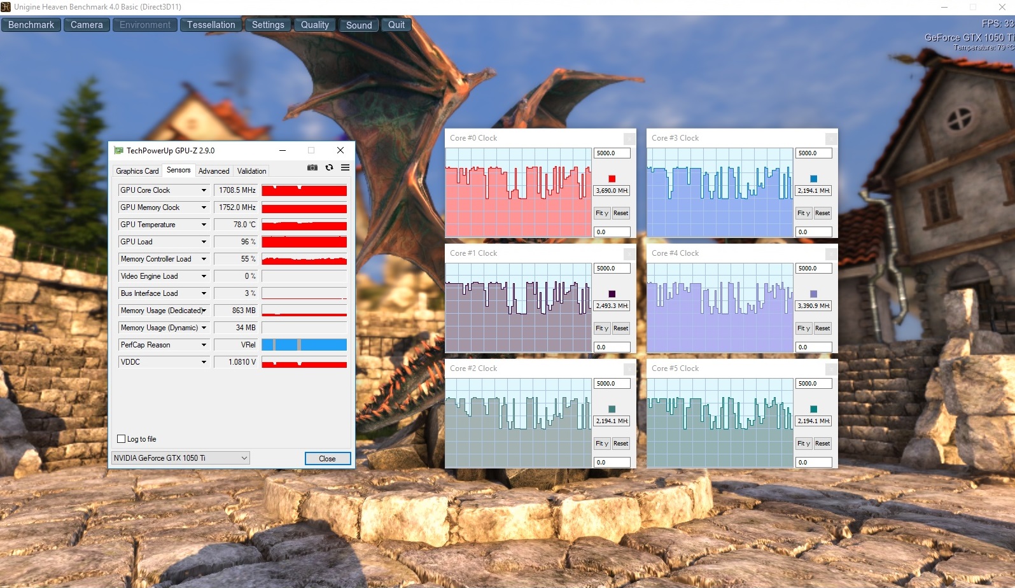Close the Core #1 Clock panel
Screen dimensions: 1015x588
pyautogui.click(x=629, y=253)
